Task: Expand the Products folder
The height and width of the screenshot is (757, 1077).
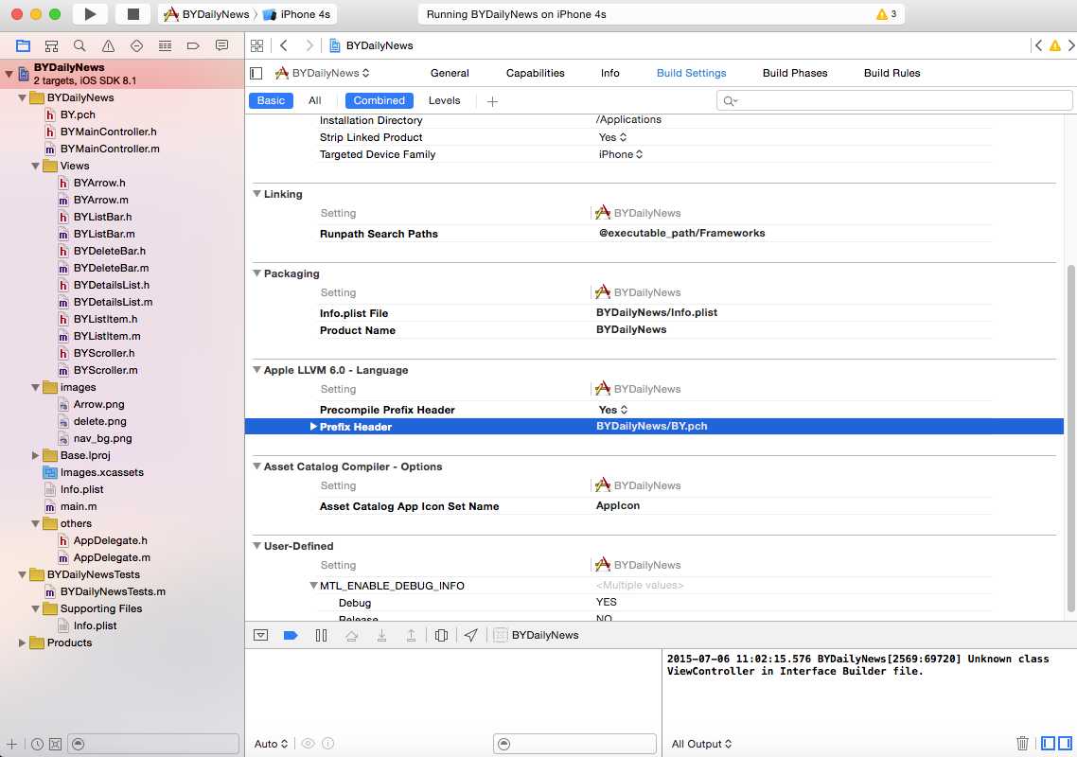Action: click(x=22, y=643)
